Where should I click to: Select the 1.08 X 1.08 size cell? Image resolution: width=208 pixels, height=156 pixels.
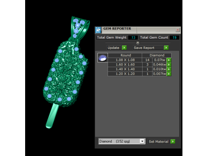click(x=125, y=60)
